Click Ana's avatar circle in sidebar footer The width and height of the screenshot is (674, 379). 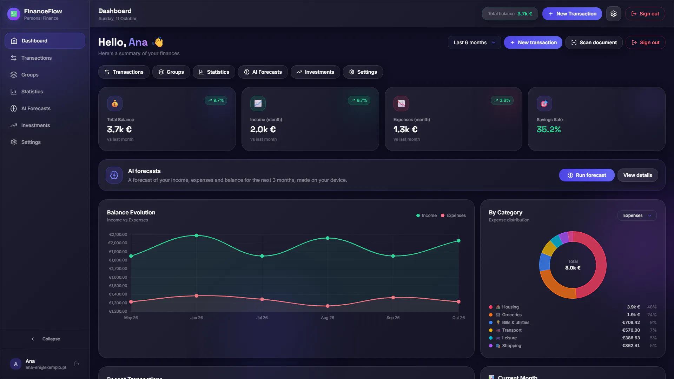(15, 364)
